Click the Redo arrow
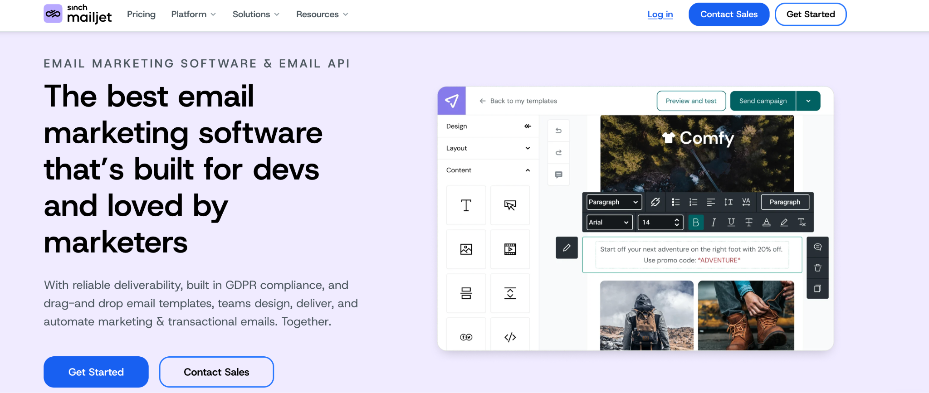 click(559, 153)
